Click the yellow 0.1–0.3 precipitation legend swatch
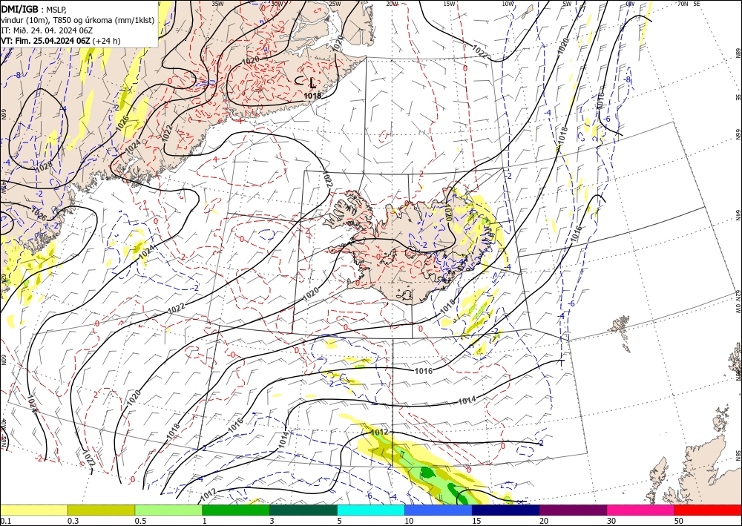 (x=33, y=510)
